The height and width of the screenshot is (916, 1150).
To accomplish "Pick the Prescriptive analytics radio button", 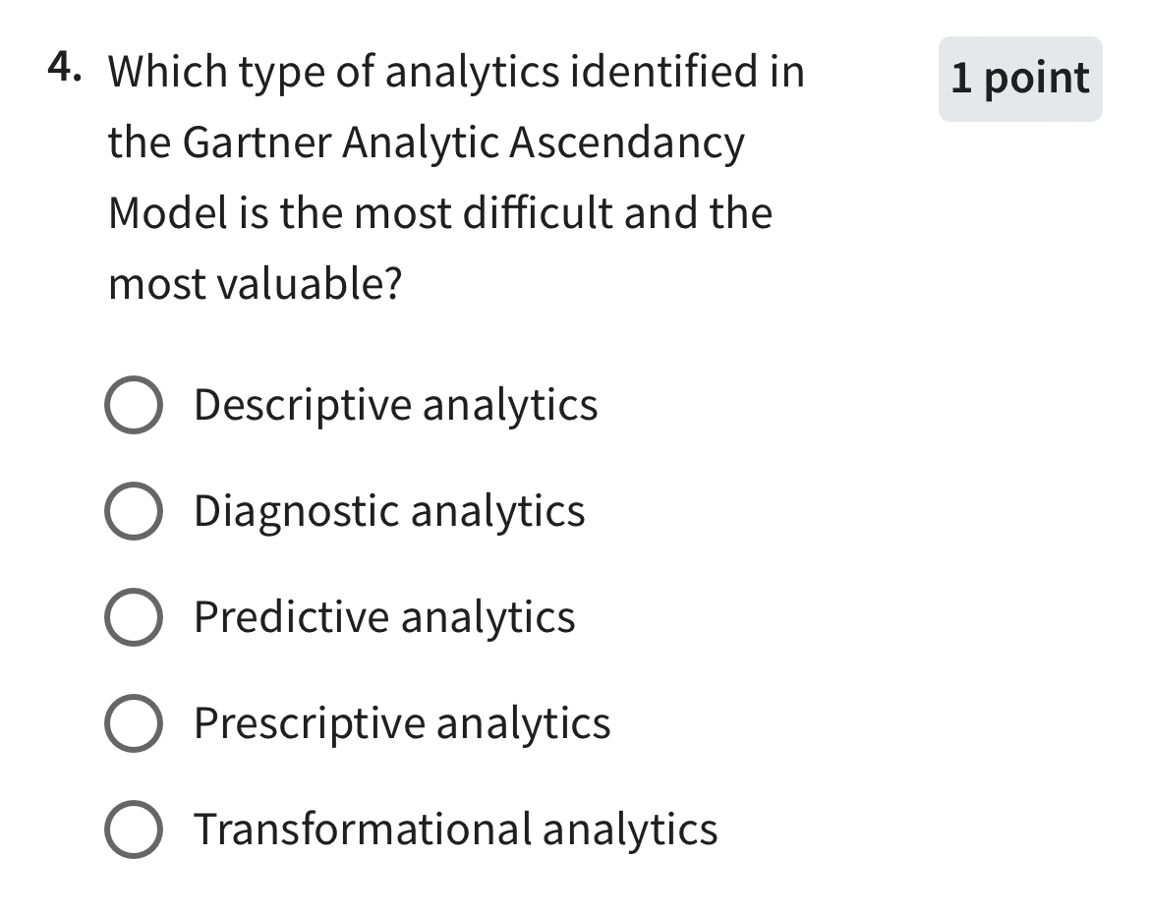I will coord(132,724).
